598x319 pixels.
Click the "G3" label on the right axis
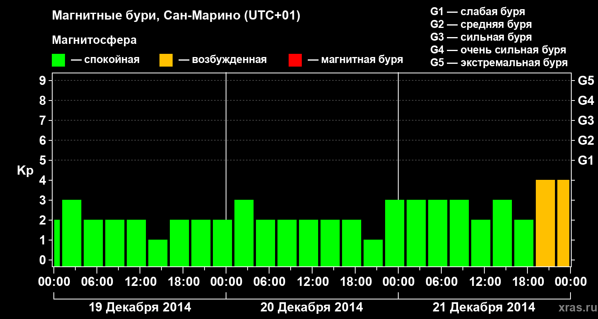click(x=586, y=120)
